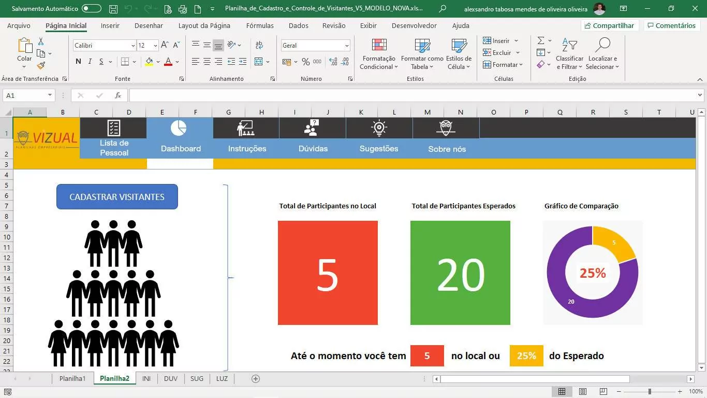Screen dimensions: 707x398
Task: Open Localizar e Selecionar menu
Action: point(602,54)
